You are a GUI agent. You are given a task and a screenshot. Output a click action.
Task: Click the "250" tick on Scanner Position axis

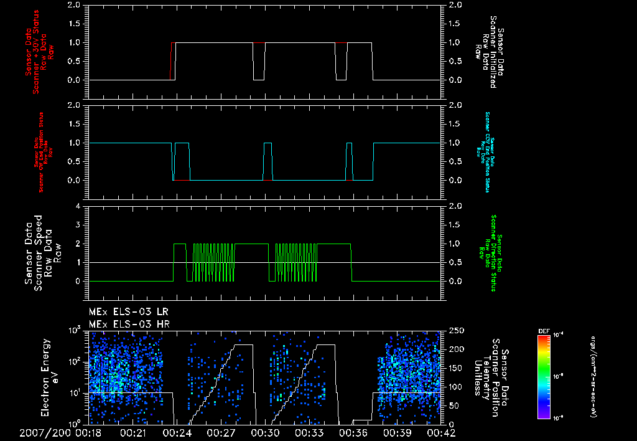point(456,331)
